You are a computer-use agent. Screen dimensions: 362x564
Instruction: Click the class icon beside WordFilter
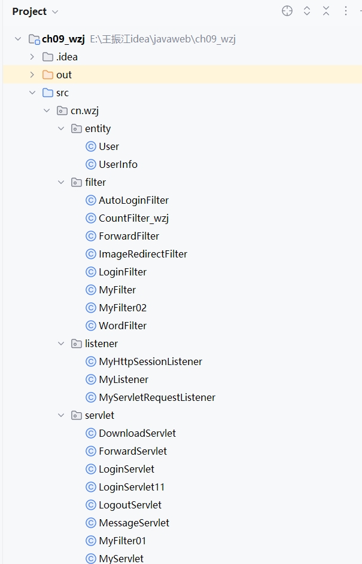91,326
